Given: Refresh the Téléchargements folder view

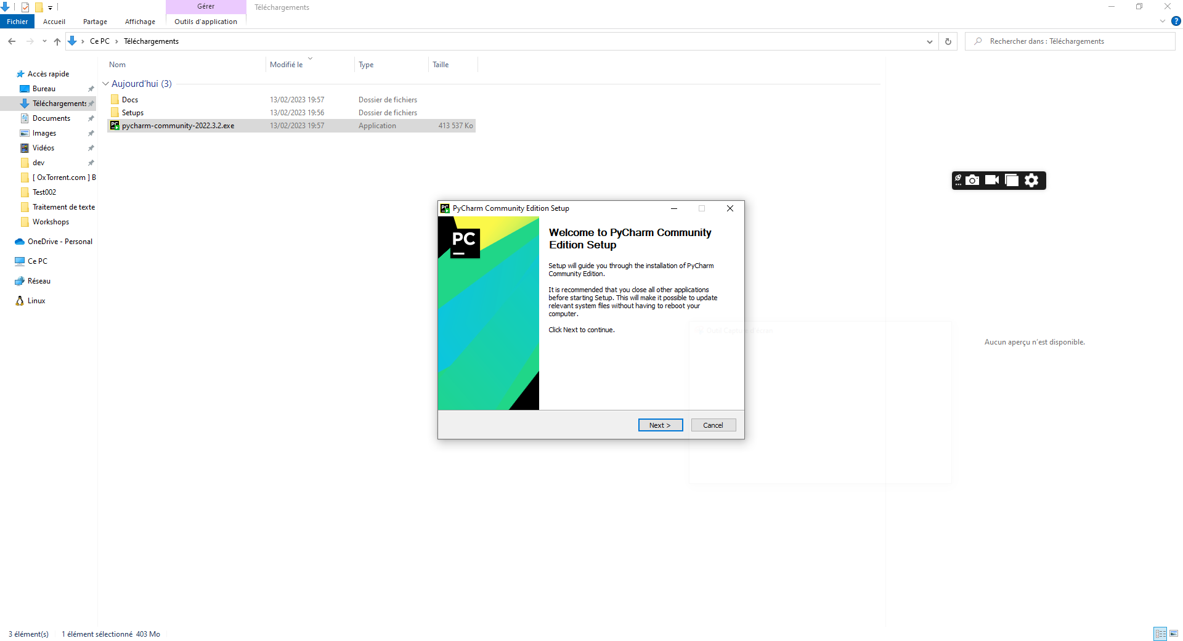Looking at the screenshot, I should pos(948,41).
